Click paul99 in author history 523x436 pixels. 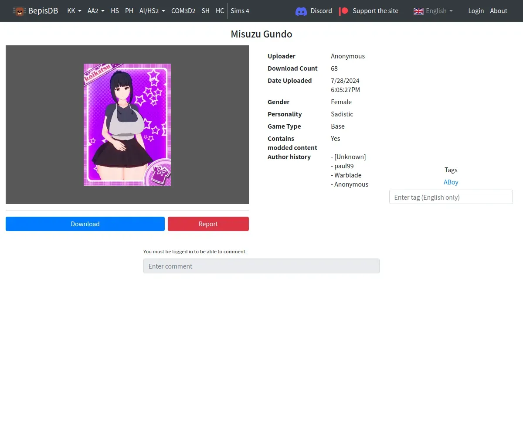click(344, 166)
